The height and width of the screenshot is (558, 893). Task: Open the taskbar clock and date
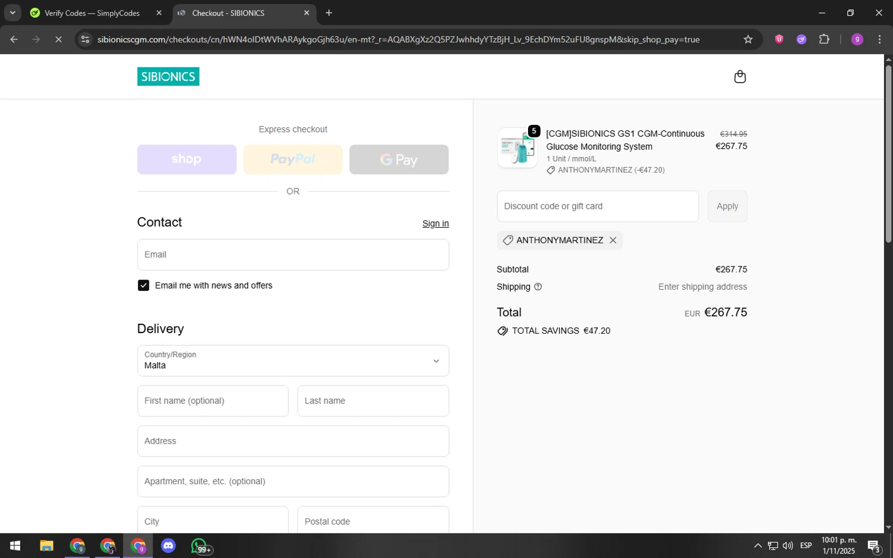click(x=839, y=546)
